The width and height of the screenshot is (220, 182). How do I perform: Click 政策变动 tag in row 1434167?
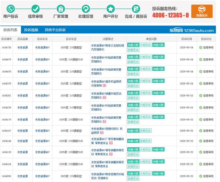tap(145, 131)
